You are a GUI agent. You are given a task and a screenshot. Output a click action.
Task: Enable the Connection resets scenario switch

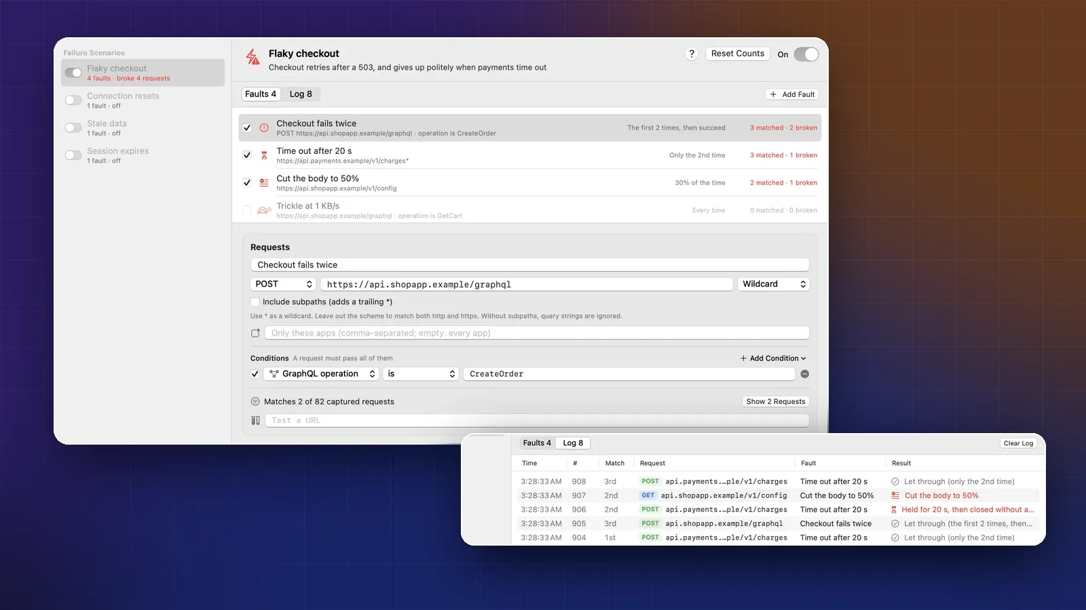coord(73,100)
